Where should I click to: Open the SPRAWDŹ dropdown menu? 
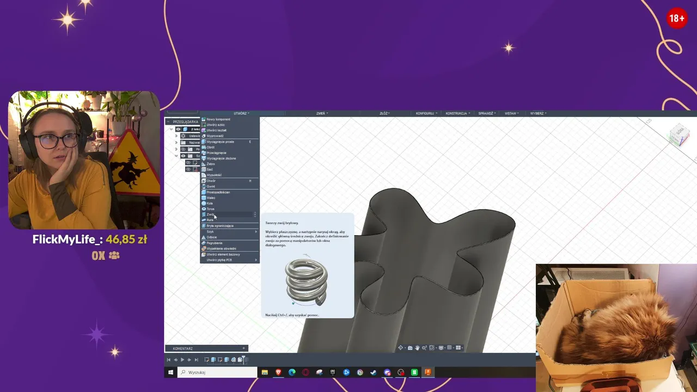pyautogui.click(x=487, y=113)
